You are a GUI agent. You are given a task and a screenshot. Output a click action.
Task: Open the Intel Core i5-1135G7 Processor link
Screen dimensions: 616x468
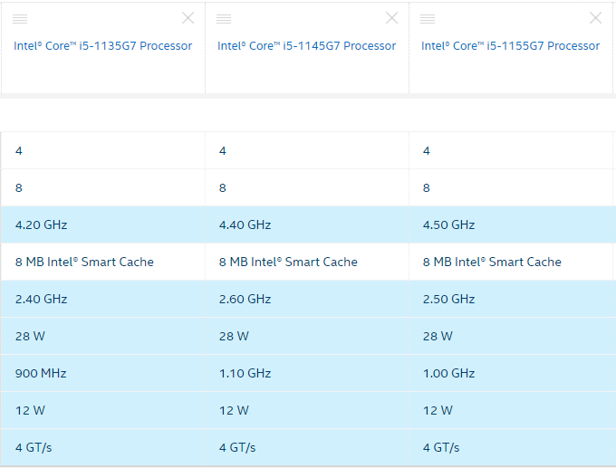103,46
